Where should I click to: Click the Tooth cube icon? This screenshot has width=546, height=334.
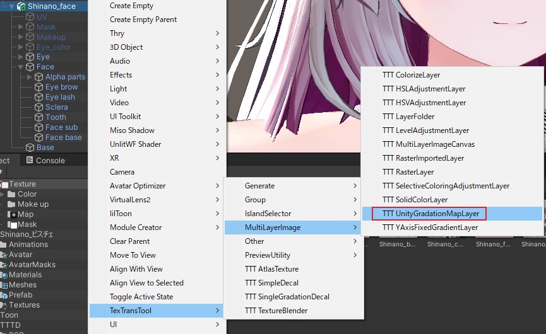[x=39, y=117]
